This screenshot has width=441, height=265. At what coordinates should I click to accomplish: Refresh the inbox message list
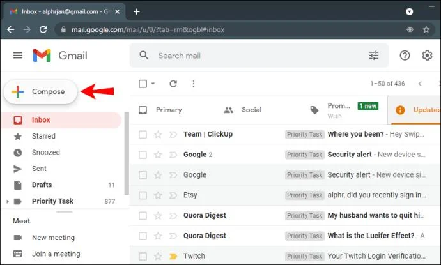(173, 84)
